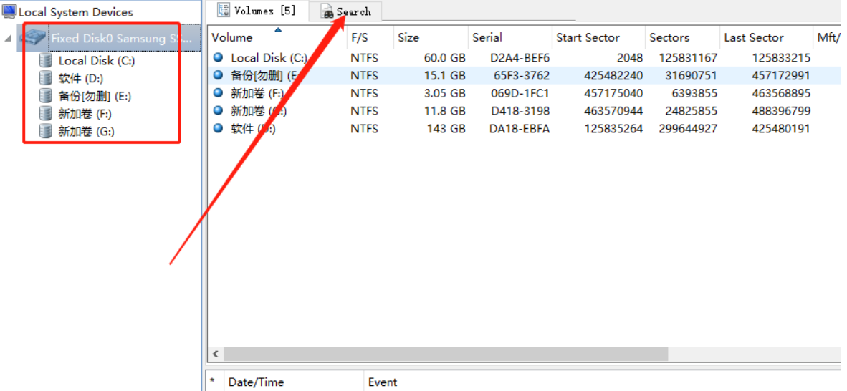Select the Fixed Disk0 Samsung disk icon

pos(34,38)
